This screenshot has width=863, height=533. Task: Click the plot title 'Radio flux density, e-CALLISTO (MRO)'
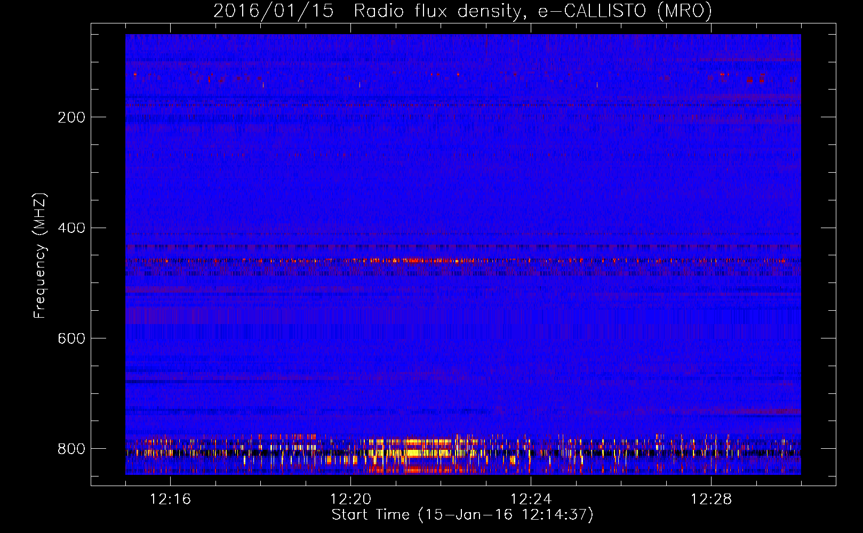[x=532, y=11]
